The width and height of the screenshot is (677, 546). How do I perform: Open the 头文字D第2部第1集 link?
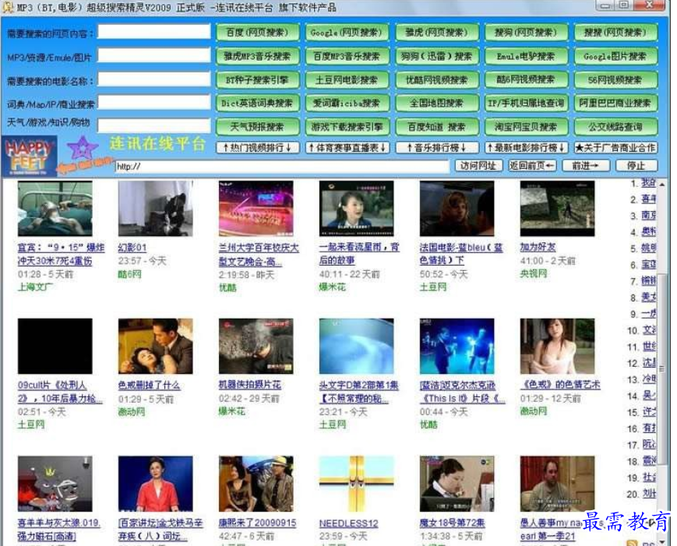(359, 392)
